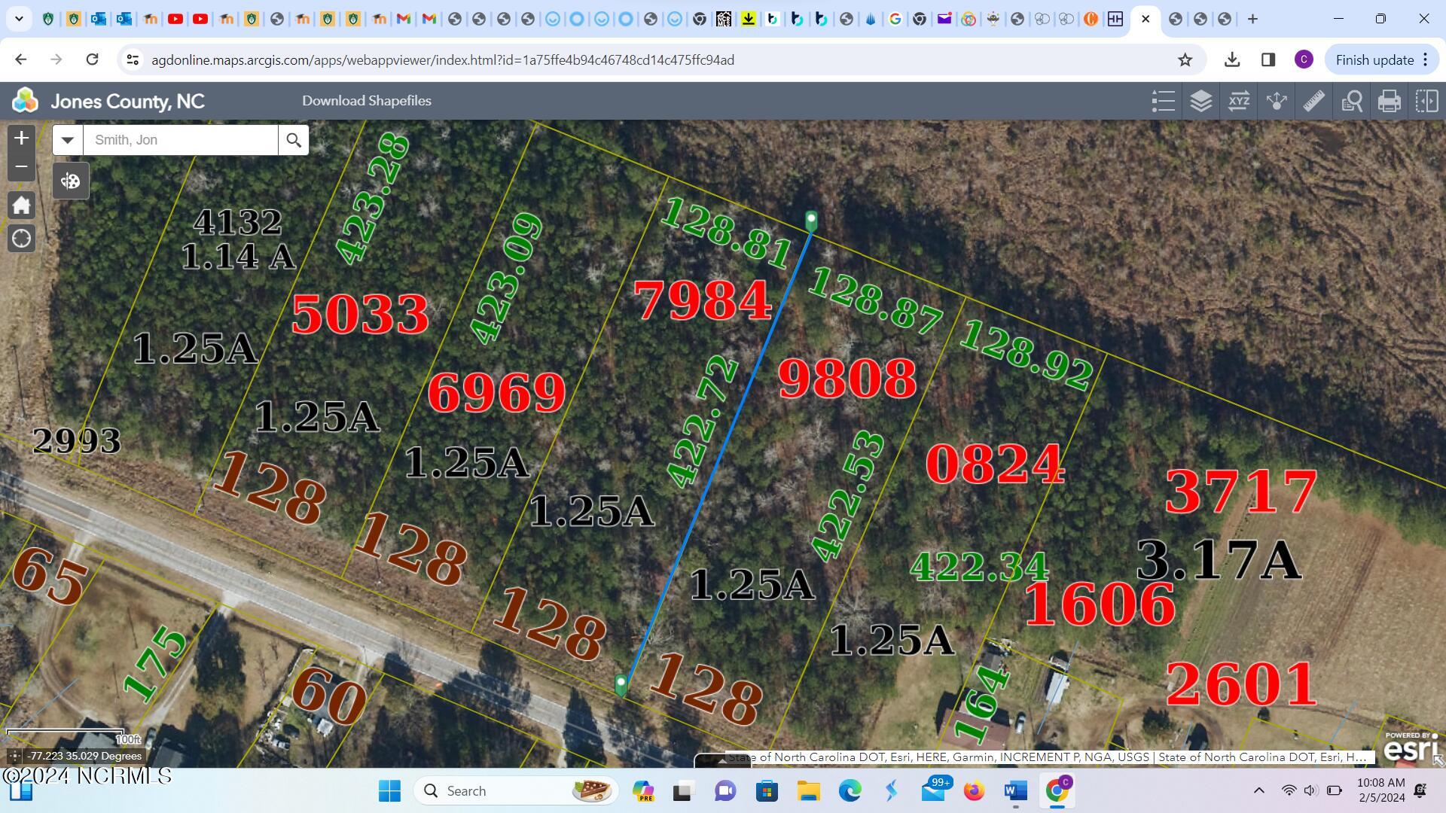
Task: Click the browser tab list dropdown arrow
Action: pyautogui.click(x=19, y=19)
